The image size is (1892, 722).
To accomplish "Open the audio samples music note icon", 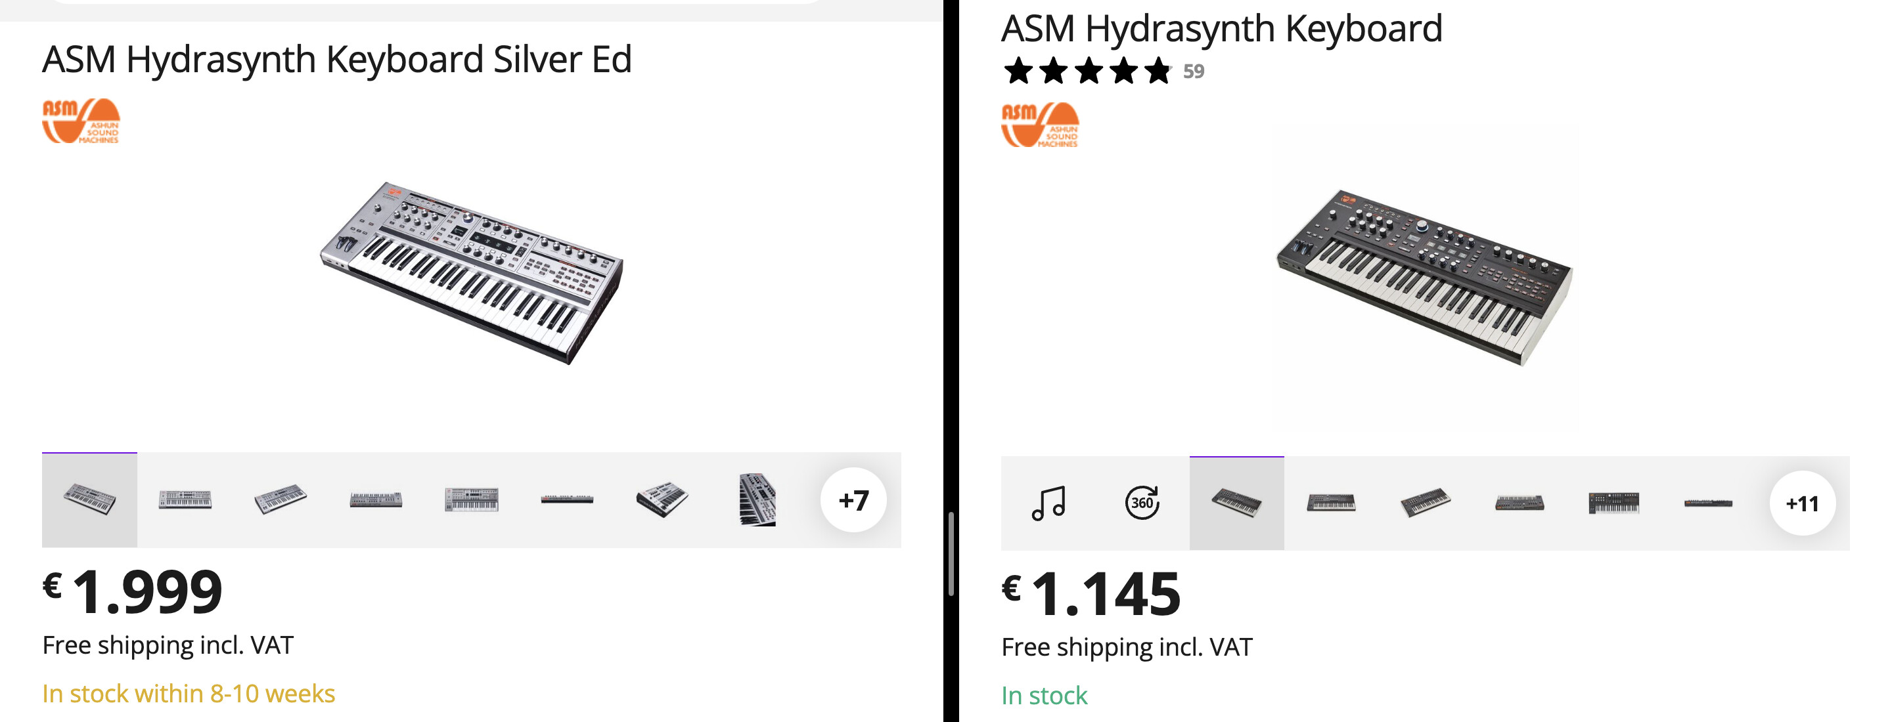I will pyautogui.click(x=1048, y=503).
